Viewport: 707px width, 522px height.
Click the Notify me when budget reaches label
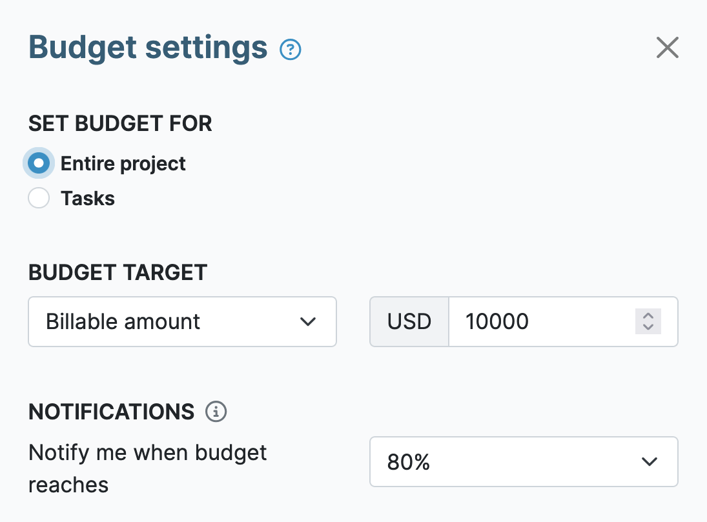[147, 468]
